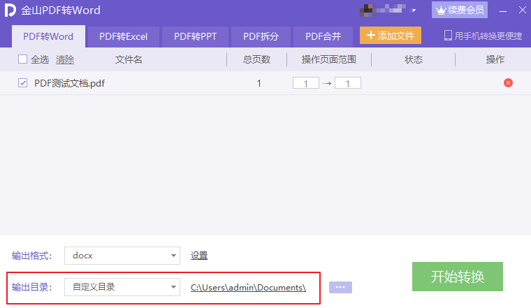Screen dimensions: 531x308
Task: Click the 状态 column header
Action: pos(414,59)
